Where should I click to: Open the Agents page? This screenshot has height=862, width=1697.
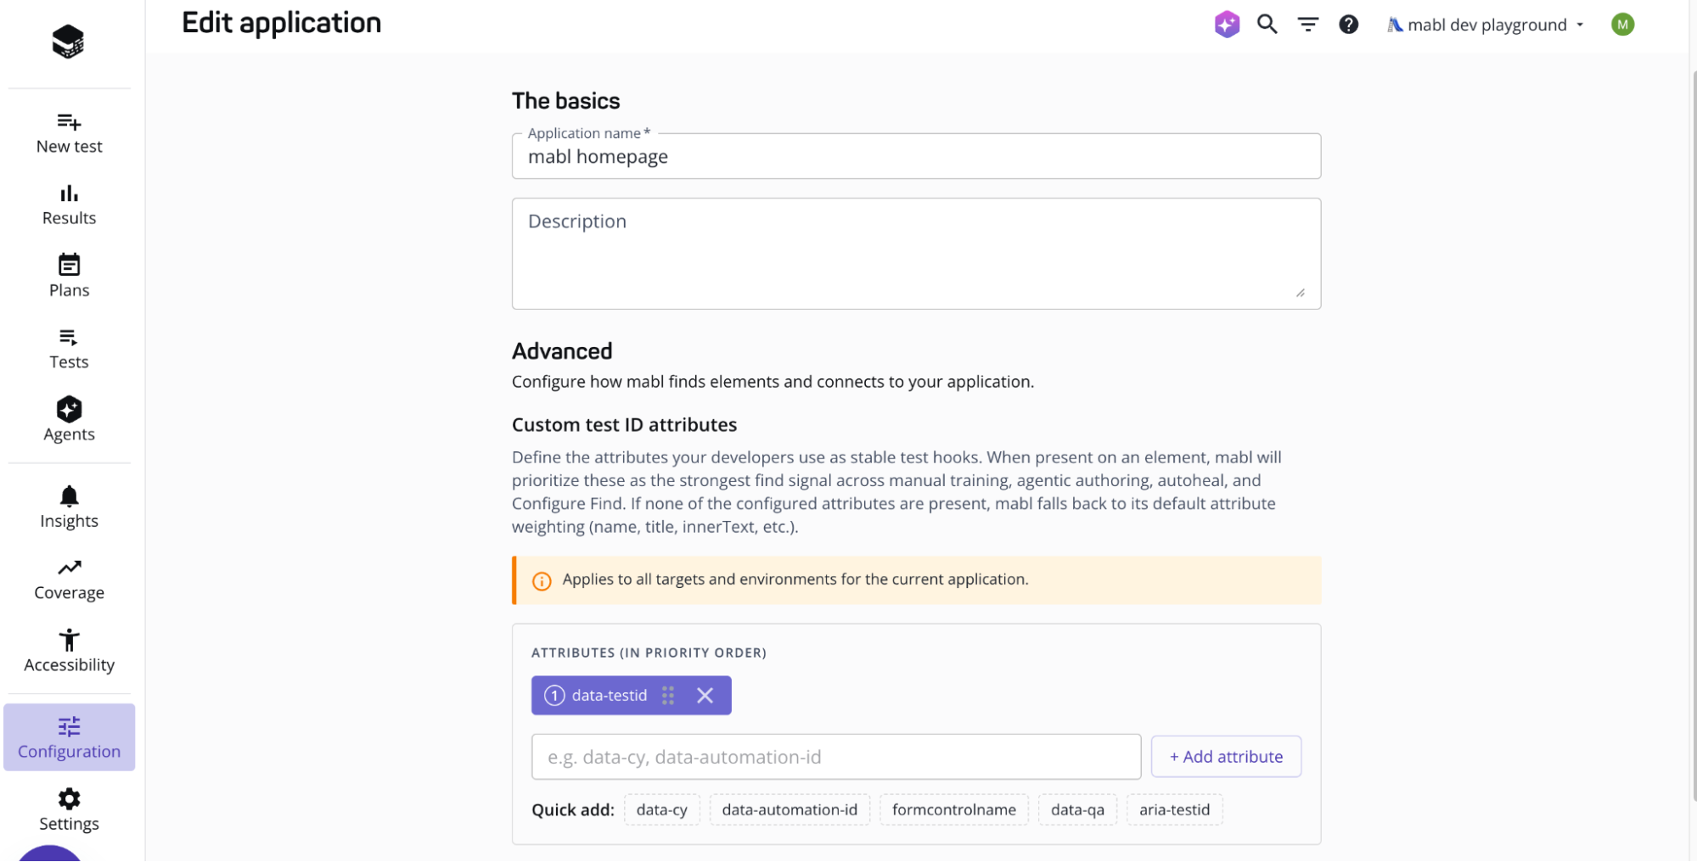click(x=70, y=420)
